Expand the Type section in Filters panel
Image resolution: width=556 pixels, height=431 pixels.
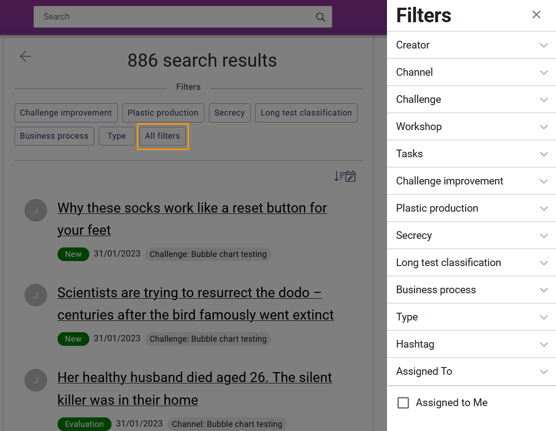[471, 317]
